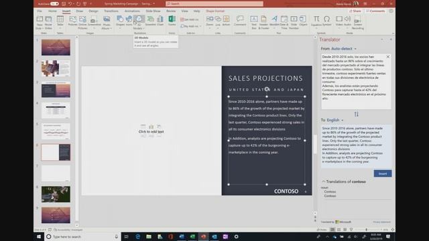
Task: Open OneNote from taskbar
Action: (x=225, y=236)
